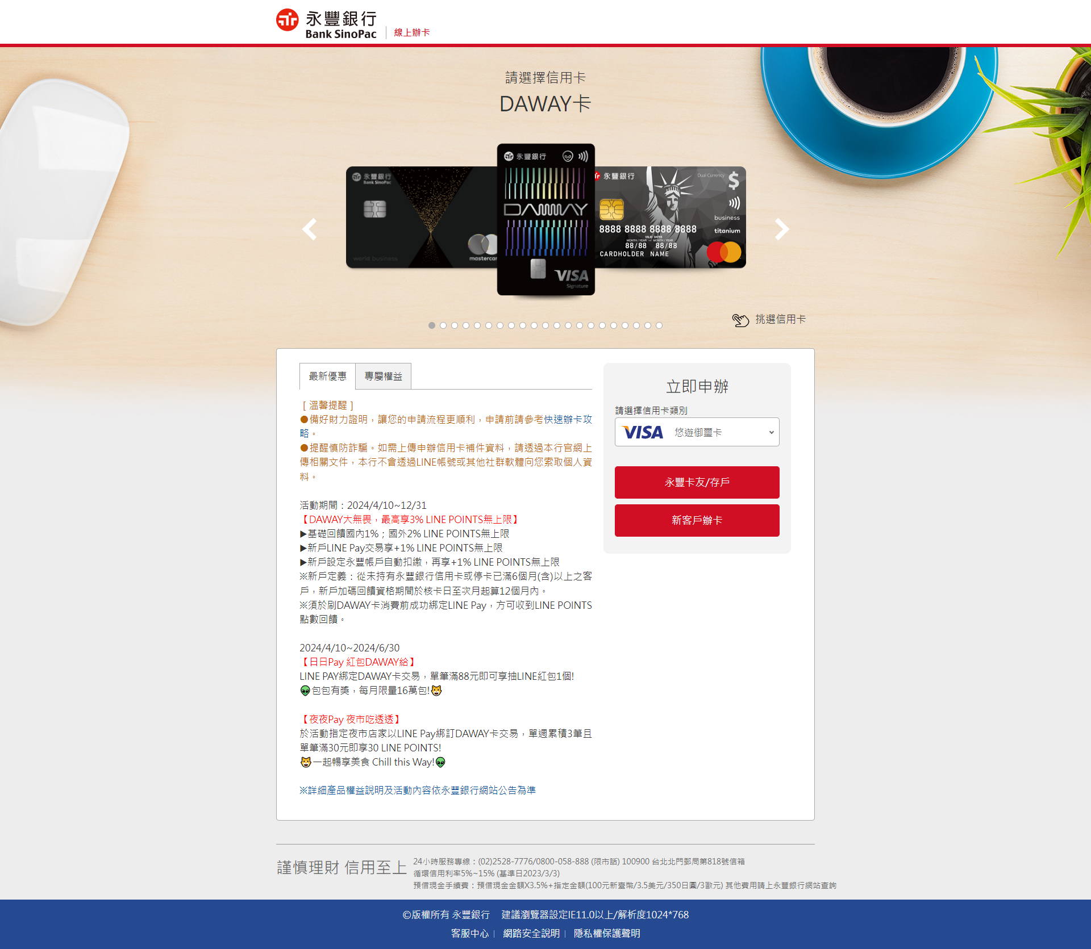The width and height of the screenshot is (1091, 949).
Task: Click the VISA logo in the card type selector
Action: (x=643, y=432)
